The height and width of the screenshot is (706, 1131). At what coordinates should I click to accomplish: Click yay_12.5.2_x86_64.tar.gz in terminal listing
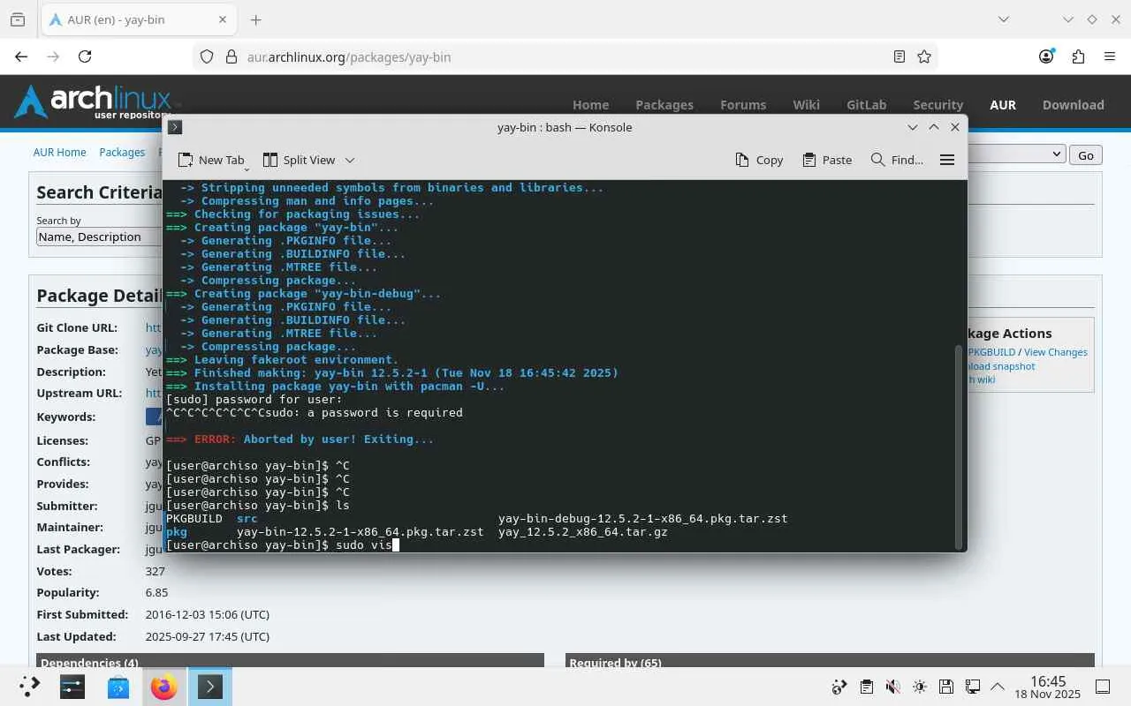tap(582, 532)
